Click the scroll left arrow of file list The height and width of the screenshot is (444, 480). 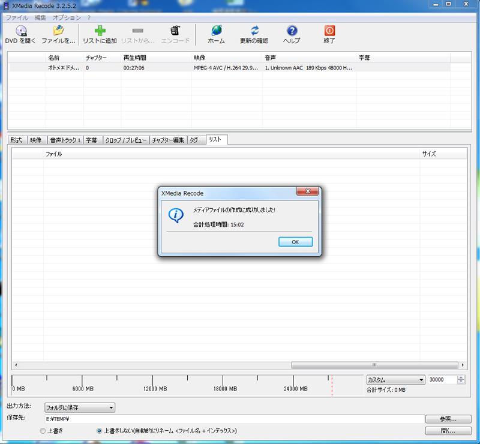[x=16, y=365]
